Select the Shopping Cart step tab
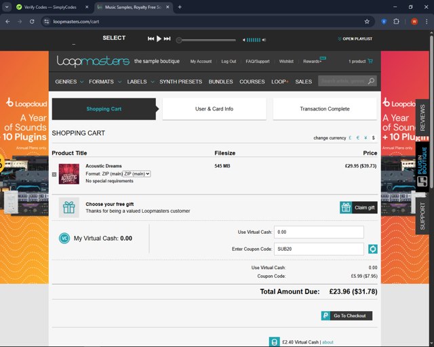Image resolution: width=434 pixels, height=347 pixels. 104,109
